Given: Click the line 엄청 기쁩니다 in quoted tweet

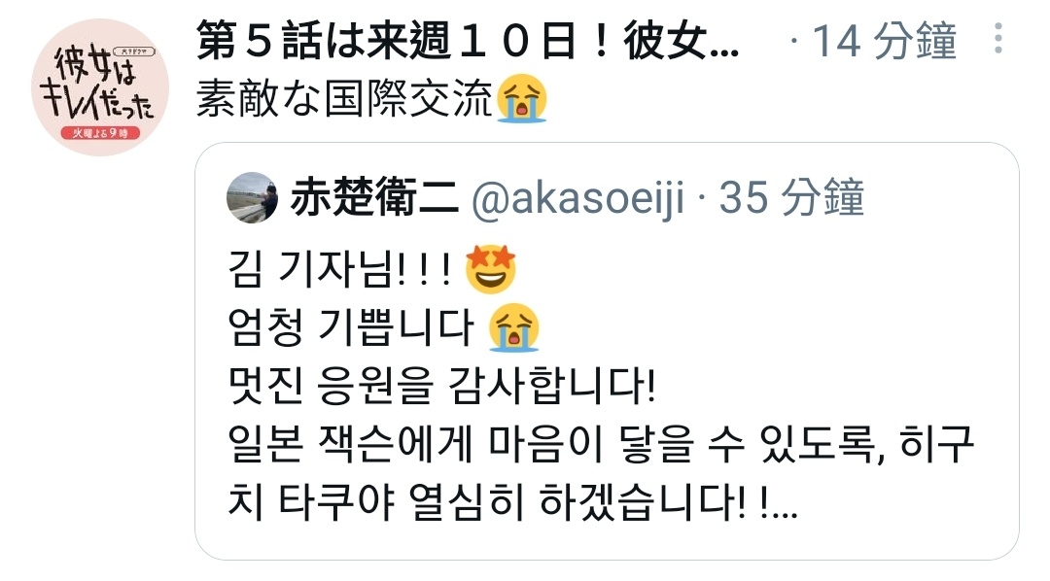Looking at the screenshot, I should coord(350,328).
